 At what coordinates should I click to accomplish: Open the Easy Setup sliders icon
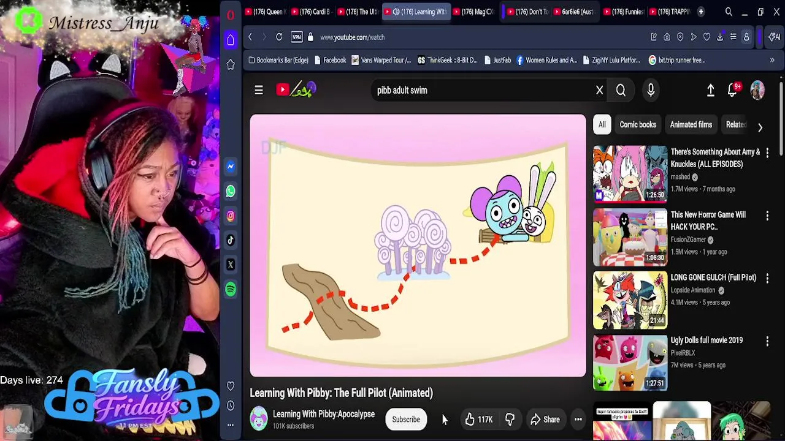[733, 37]
